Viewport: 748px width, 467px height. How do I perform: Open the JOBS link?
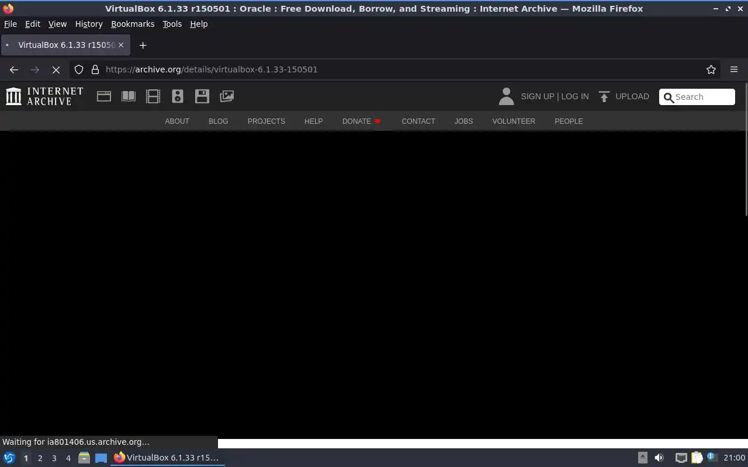click(464, 121)
